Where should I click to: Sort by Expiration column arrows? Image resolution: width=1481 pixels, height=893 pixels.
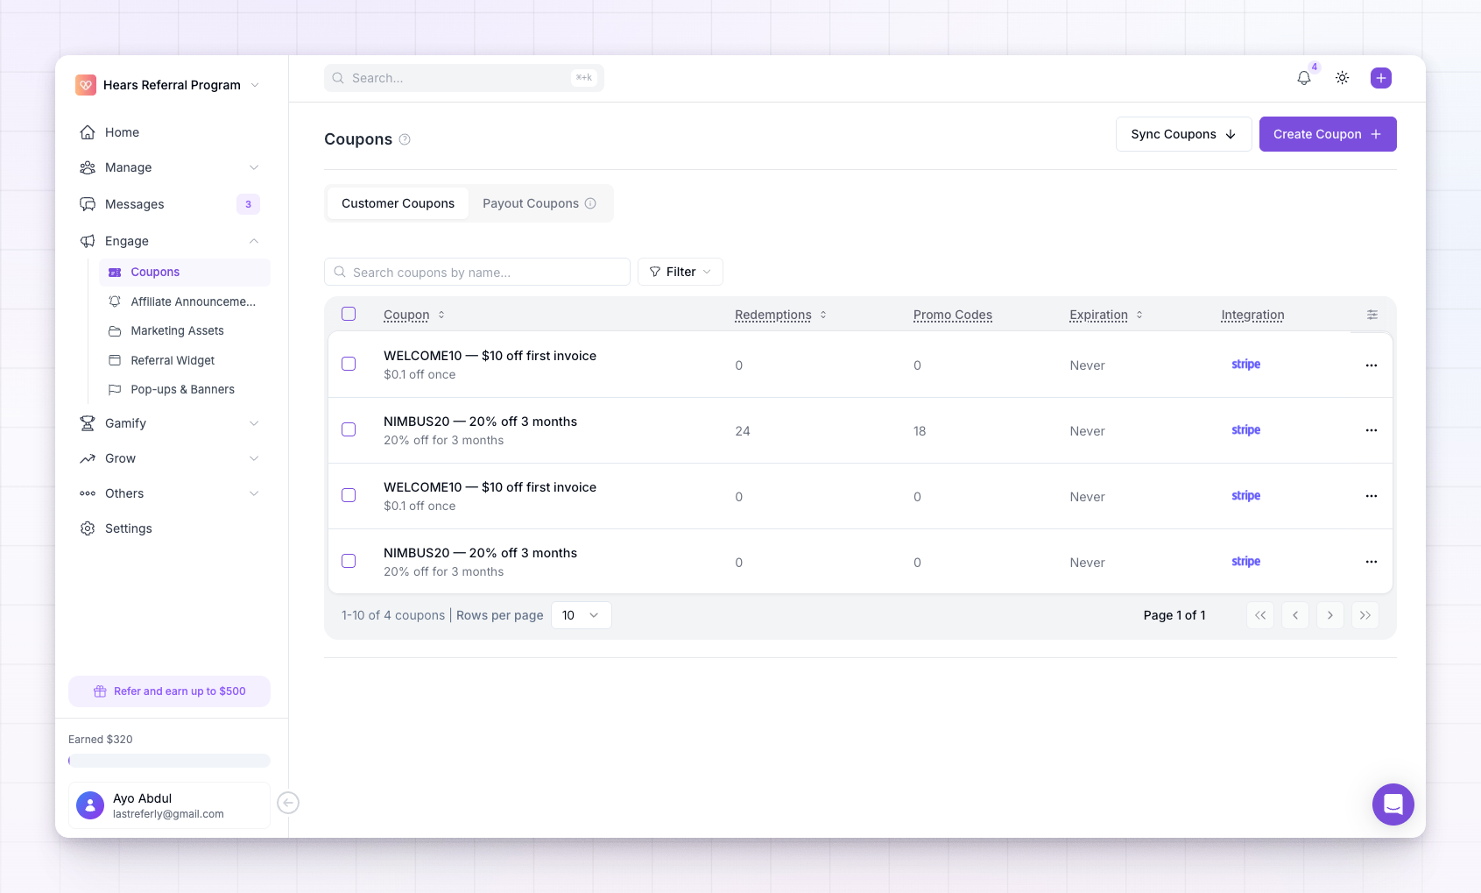(1139, 315)
